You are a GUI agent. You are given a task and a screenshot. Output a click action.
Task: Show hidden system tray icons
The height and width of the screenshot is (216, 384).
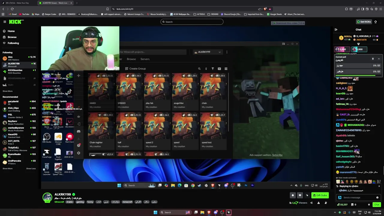(x=335, y=212)
